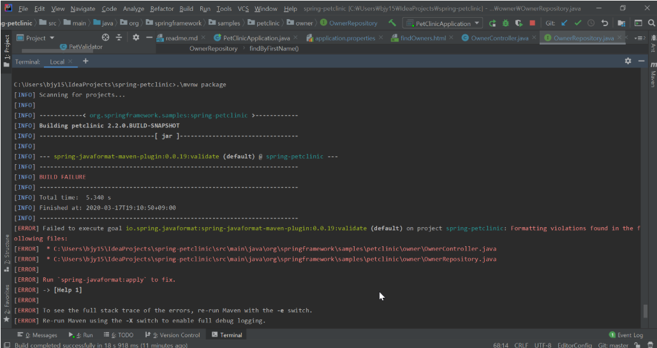Show Git history with the clock icon
This screenshot has height=348, width=657.
[591, 24]
